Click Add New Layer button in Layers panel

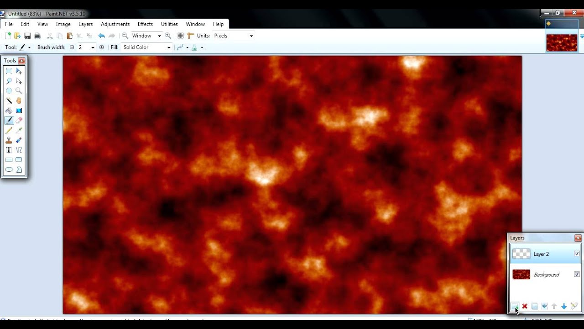coord(515,306)
